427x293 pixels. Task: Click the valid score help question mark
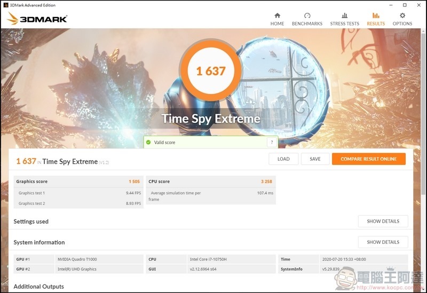pos(272,142)
